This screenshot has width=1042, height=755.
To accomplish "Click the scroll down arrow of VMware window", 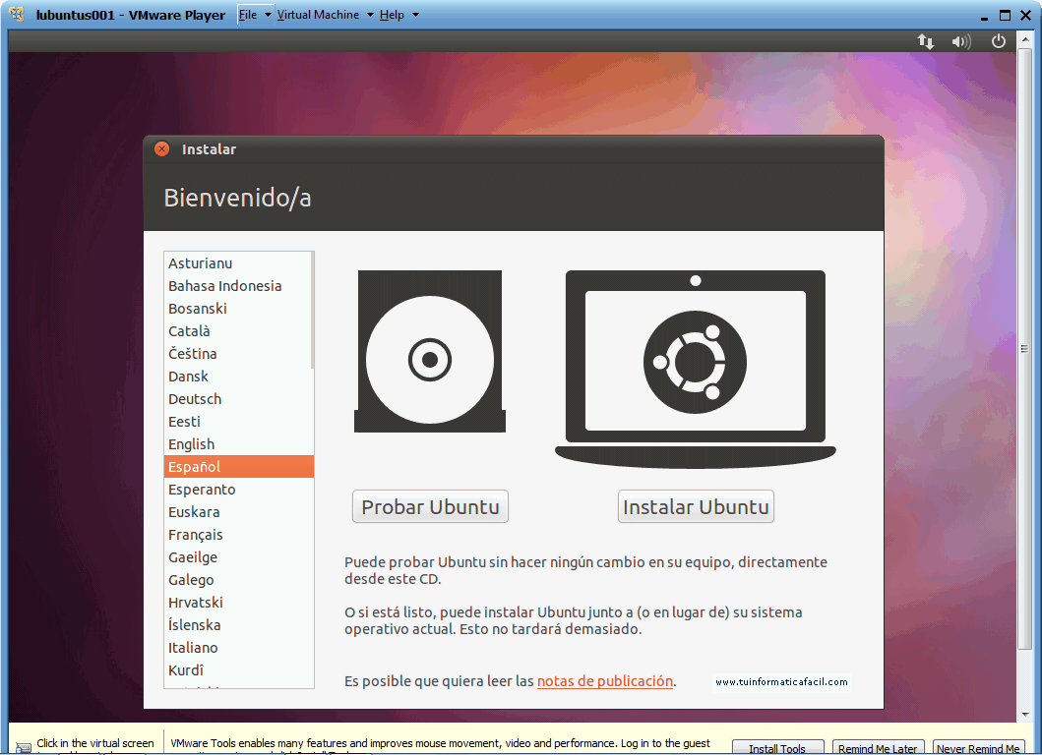I will pos(1024,715).
